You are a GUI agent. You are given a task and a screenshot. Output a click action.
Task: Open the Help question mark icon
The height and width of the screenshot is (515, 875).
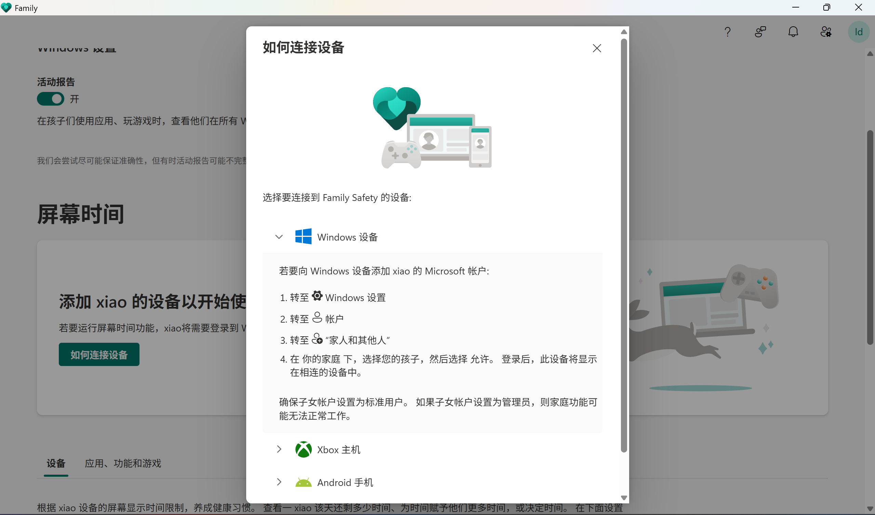[728, 31]
